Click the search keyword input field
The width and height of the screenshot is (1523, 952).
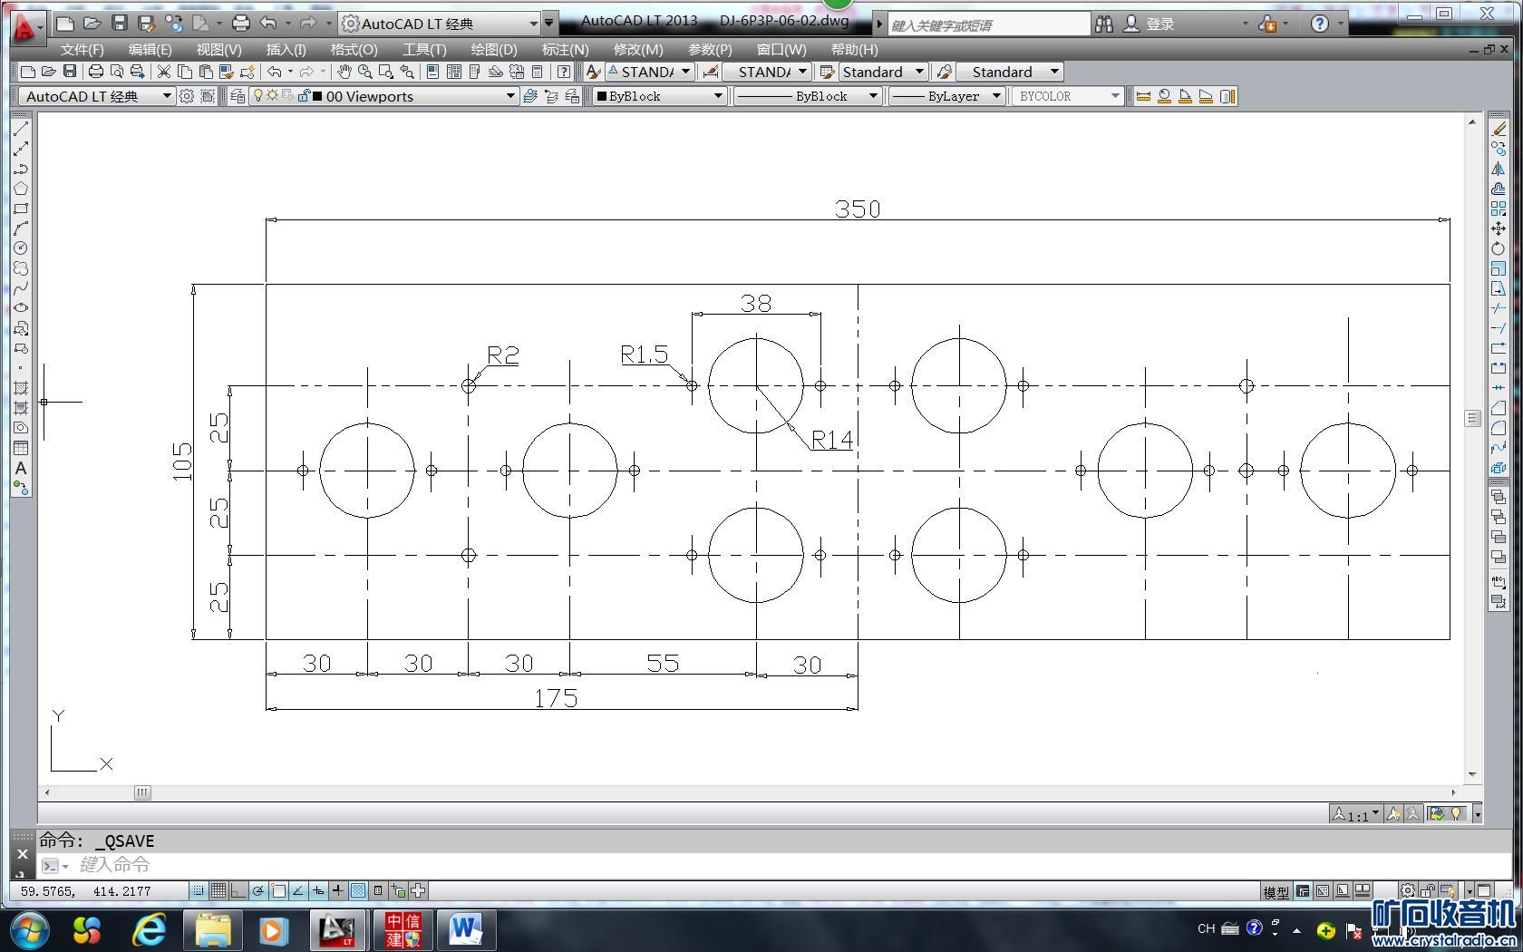(988, 24)
